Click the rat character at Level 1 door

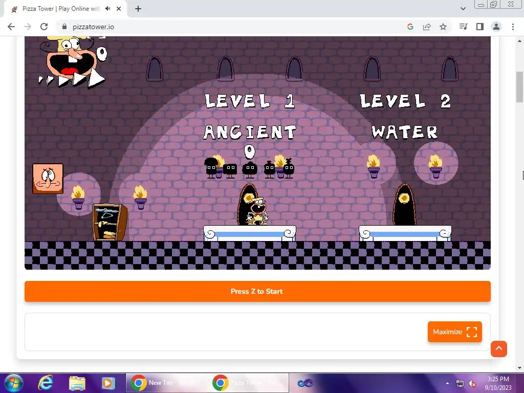coord(257,211)
